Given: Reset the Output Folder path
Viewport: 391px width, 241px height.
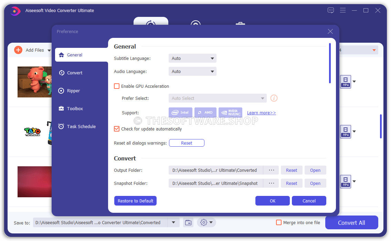Looking at the screenshot, I should pos(292,170).
